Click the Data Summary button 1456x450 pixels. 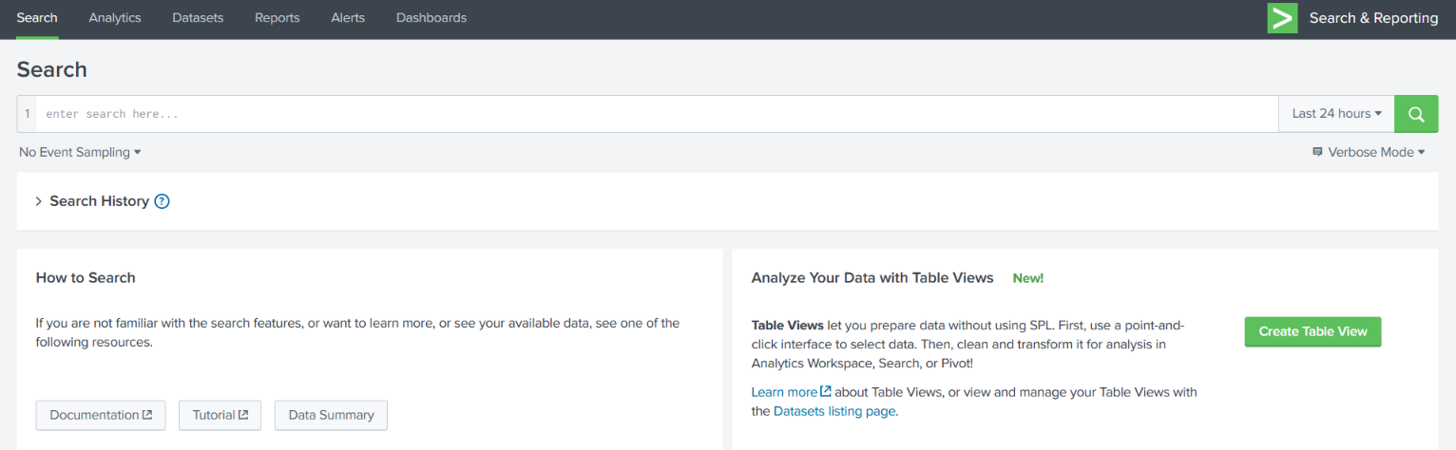pyautogui.click(x=331, y=415)
